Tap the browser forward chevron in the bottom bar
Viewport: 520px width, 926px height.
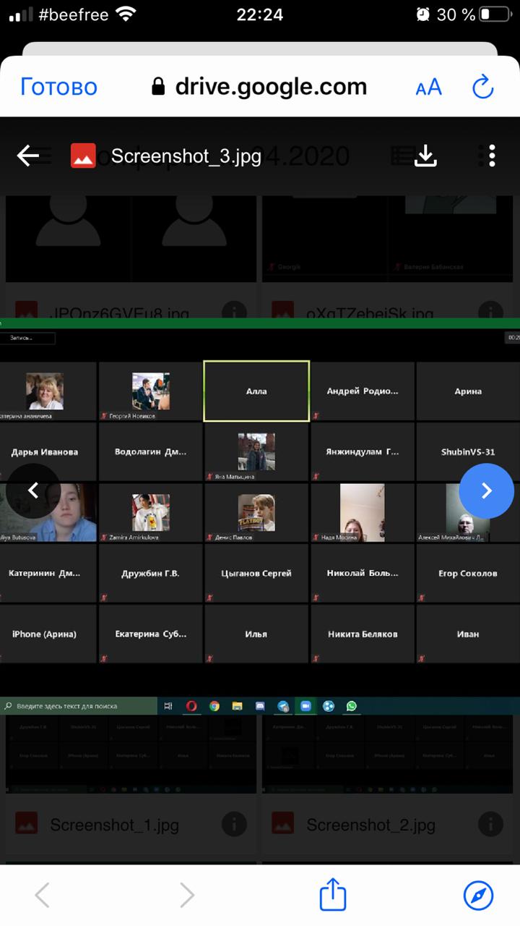pyautogui.click(x=187, y=896)
